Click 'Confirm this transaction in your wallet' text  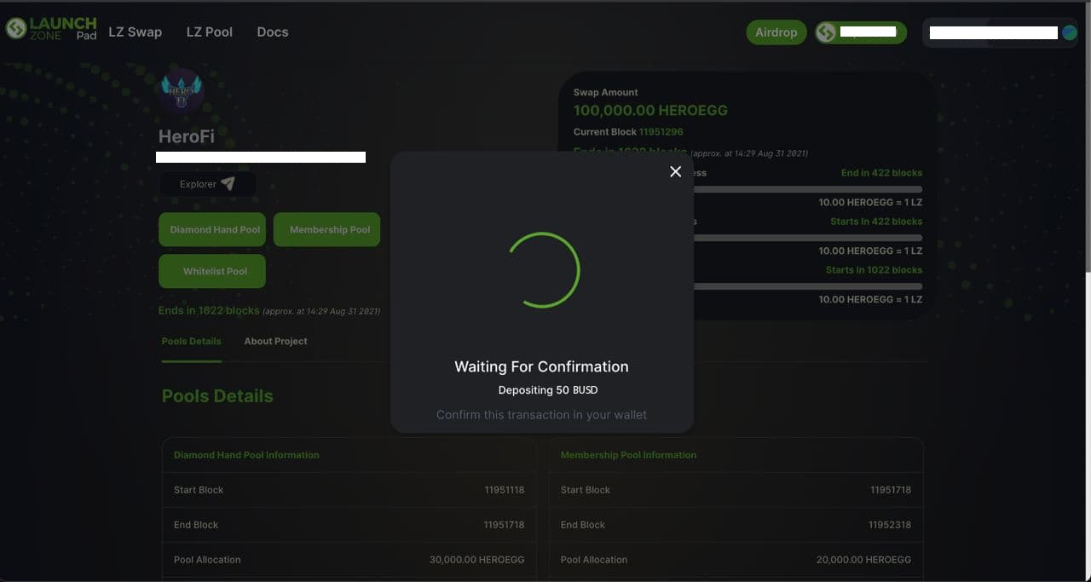pos(541,415)
